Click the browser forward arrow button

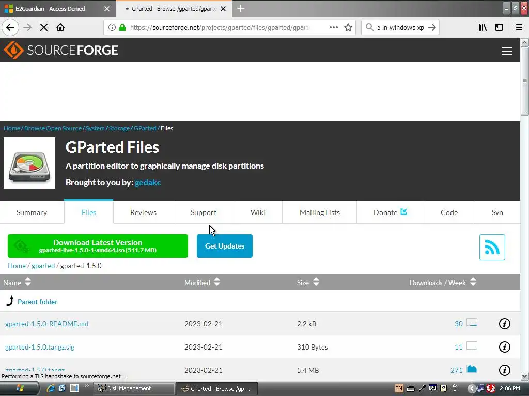pos(27,27)
